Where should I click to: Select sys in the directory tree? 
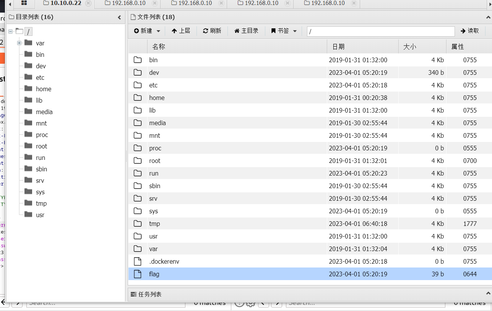pos(40,192)
